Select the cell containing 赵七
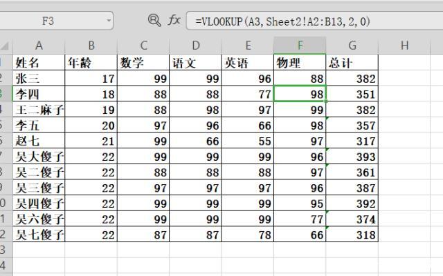Screen dimensions: 443x276 point(39,141)
